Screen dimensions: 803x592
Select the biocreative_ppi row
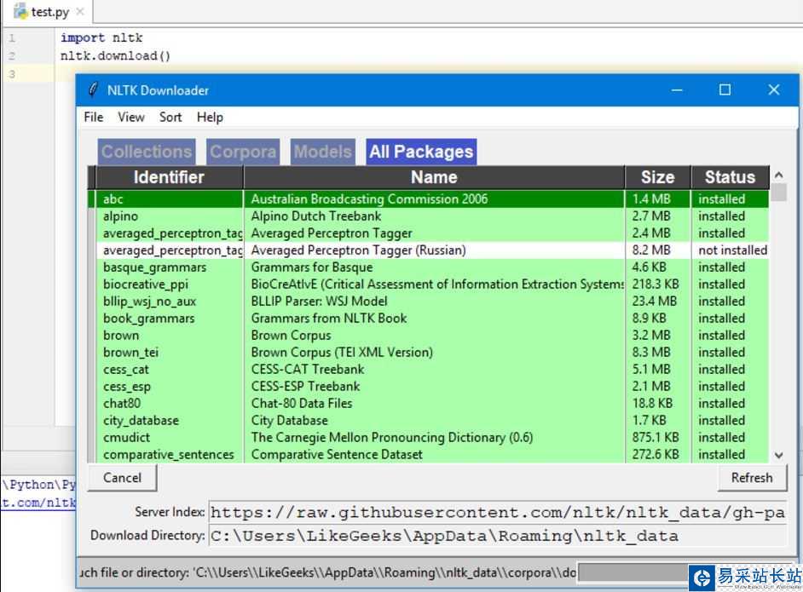click(x=428, y=284)
